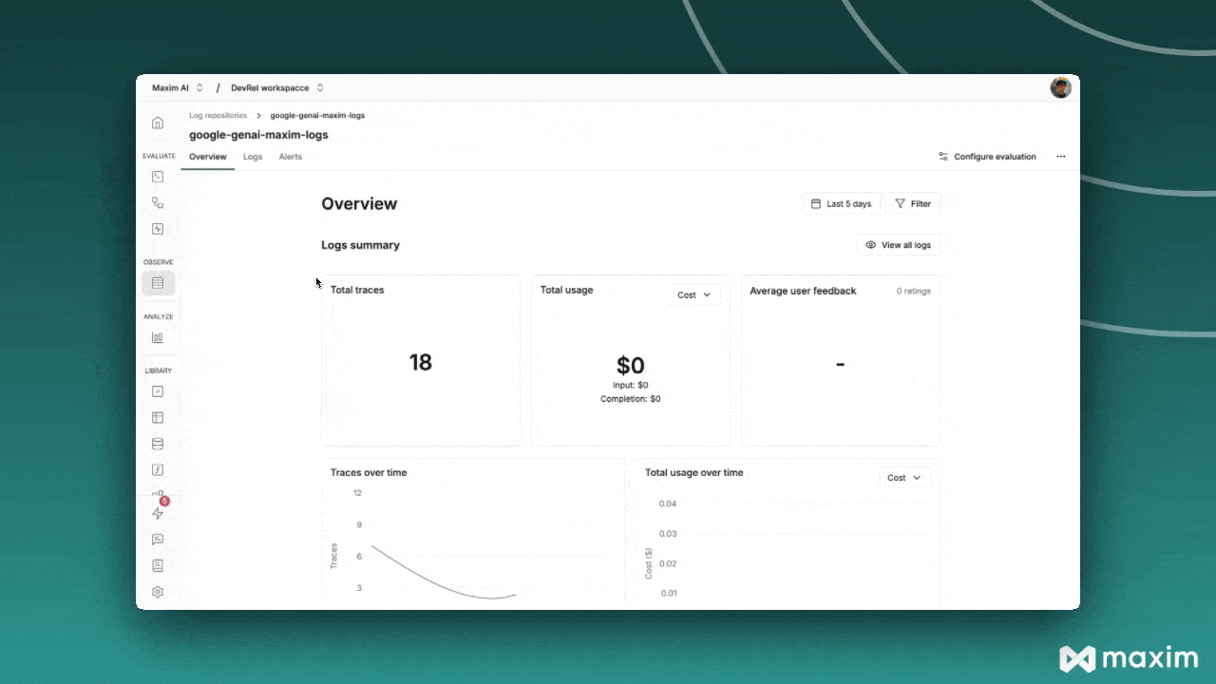Click the Configure evaluation button

point(987,157)
